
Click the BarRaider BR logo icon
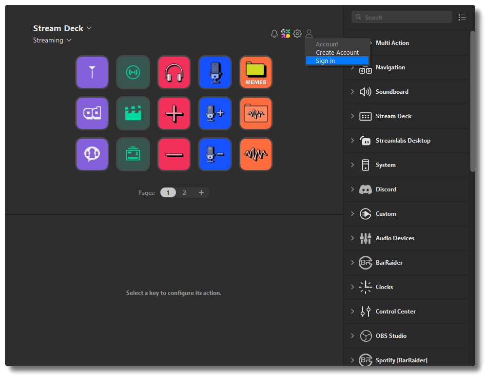point(365,263)
